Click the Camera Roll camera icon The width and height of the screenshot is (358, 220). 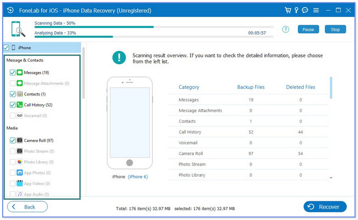20,140
